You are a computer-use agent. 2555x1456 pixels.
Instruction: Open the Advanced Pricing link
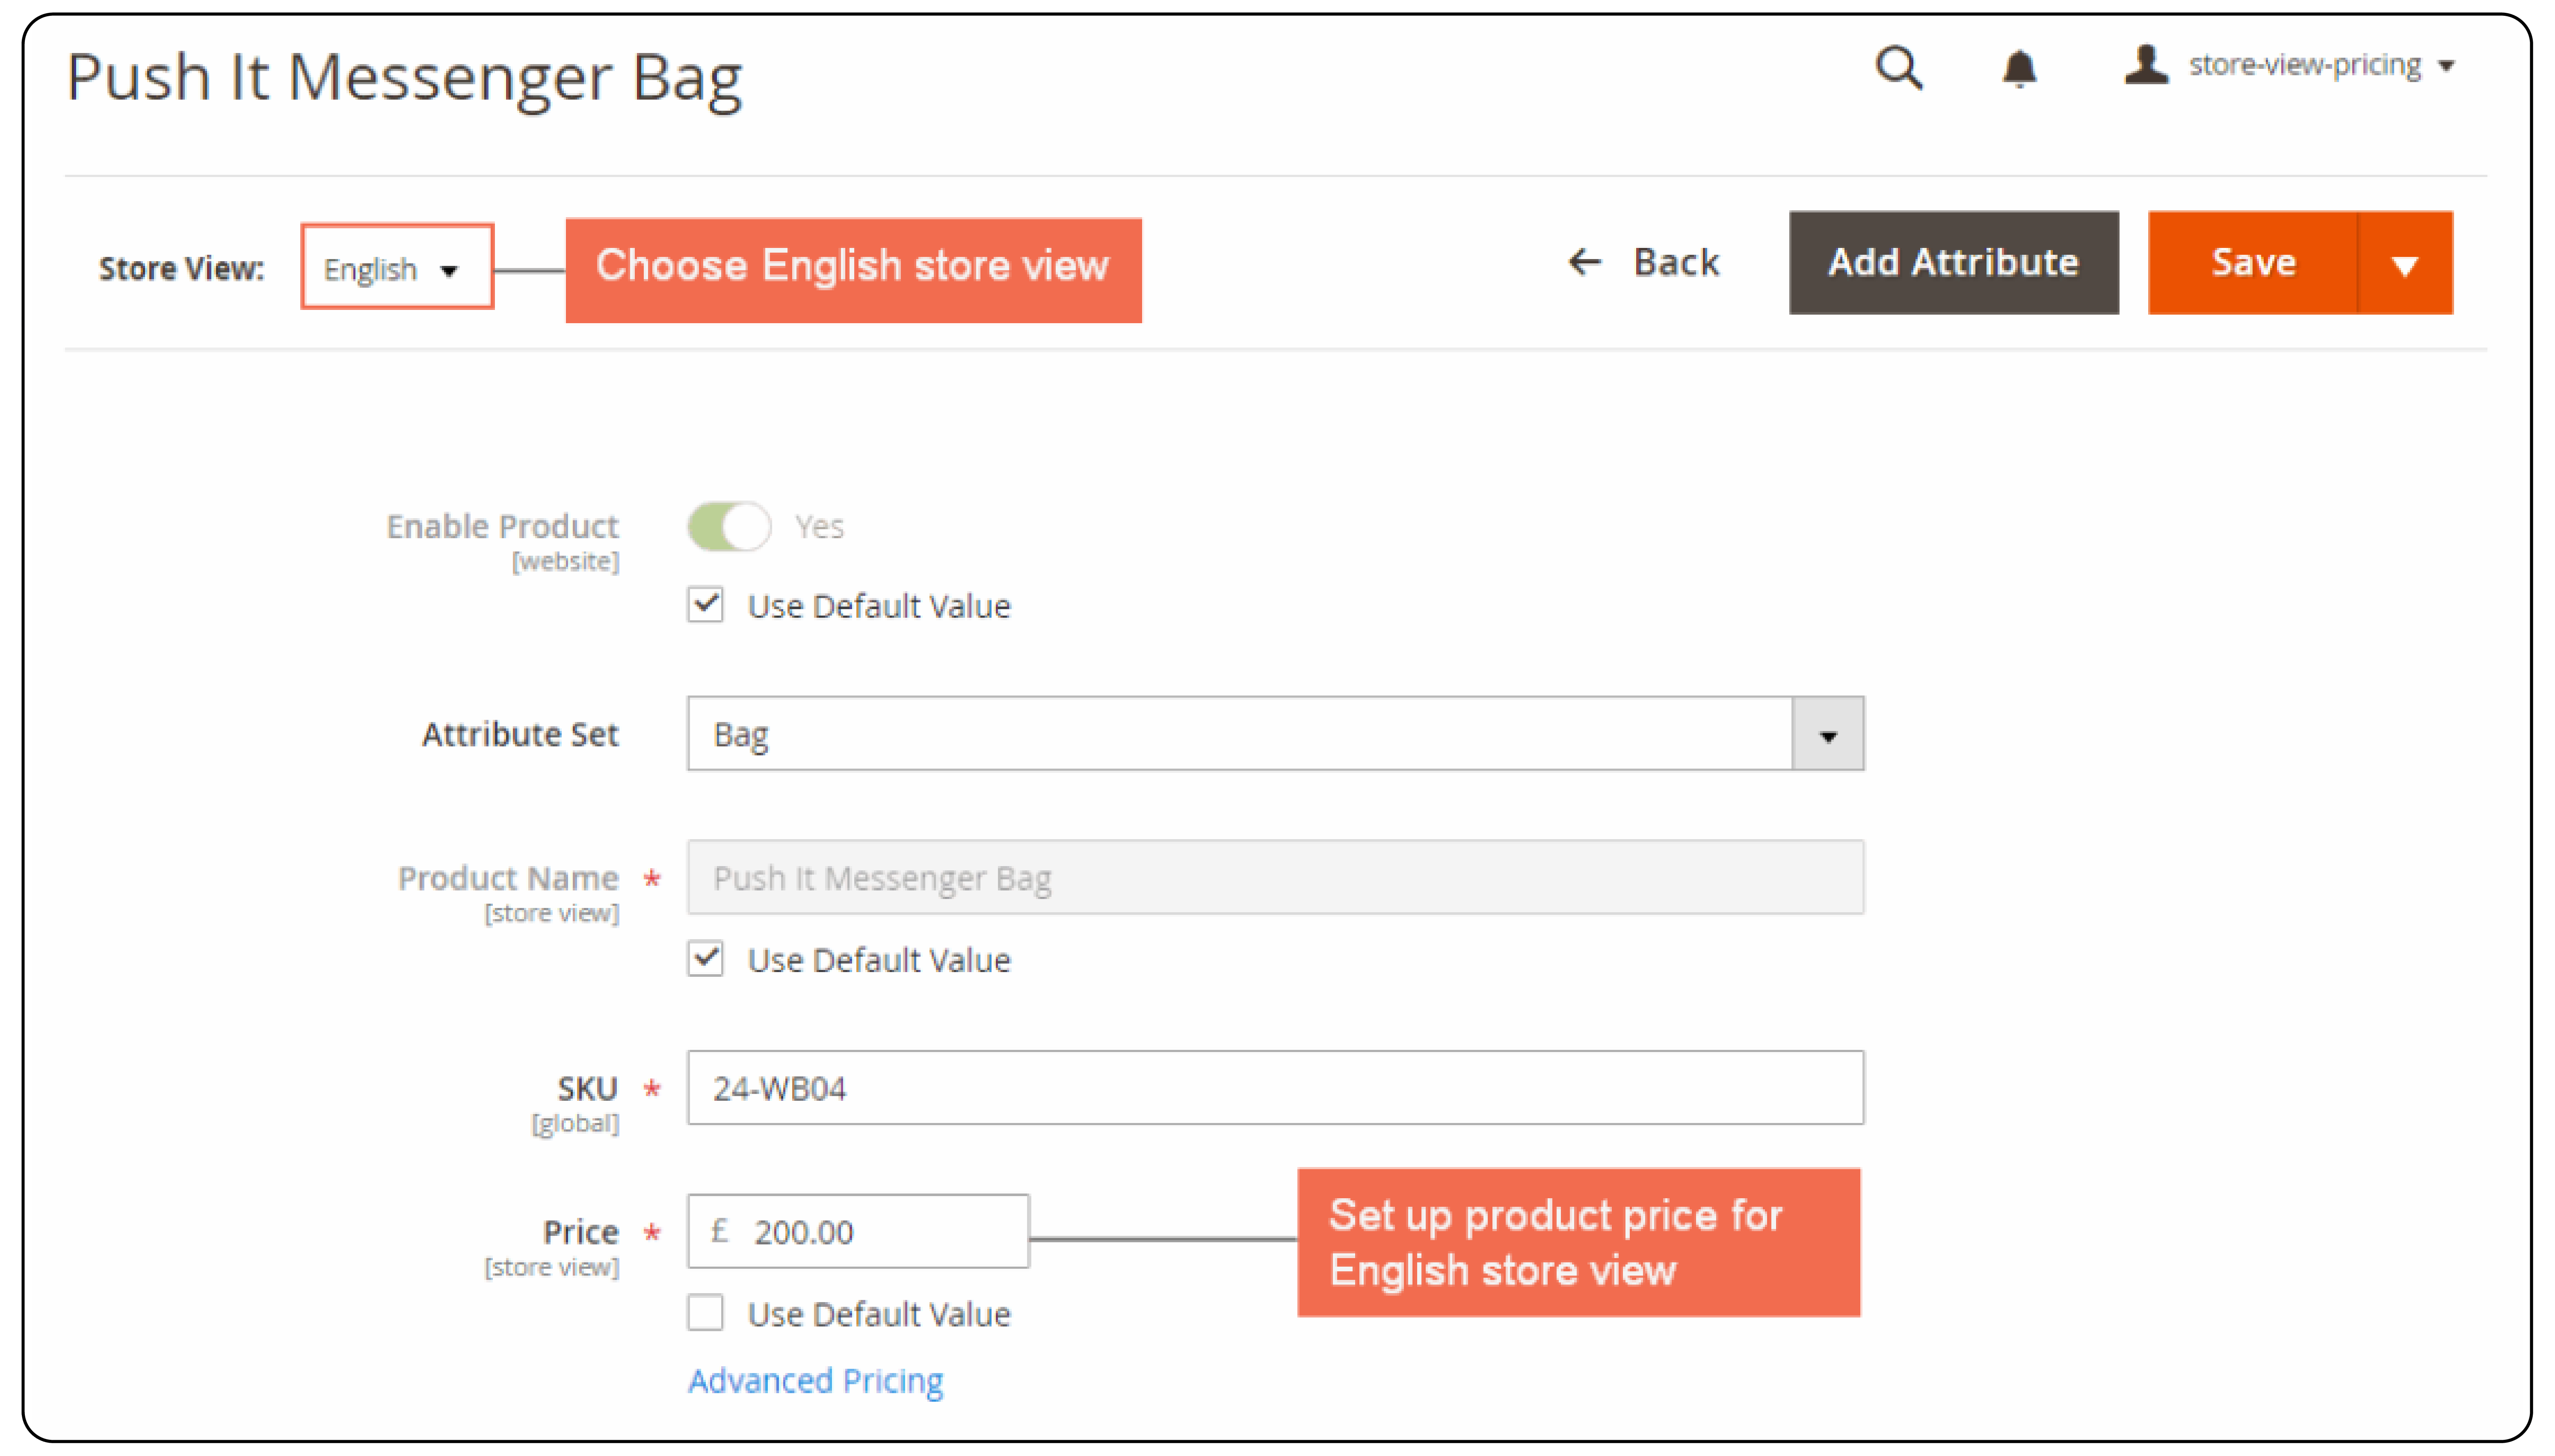tap(815, 1381)
